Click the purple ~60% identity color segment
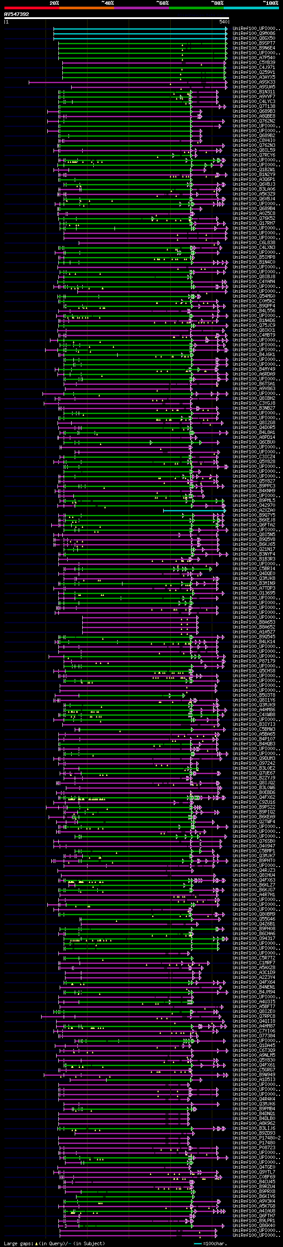The height and width of the screenshot is (1247, 283). pos(142,8)
